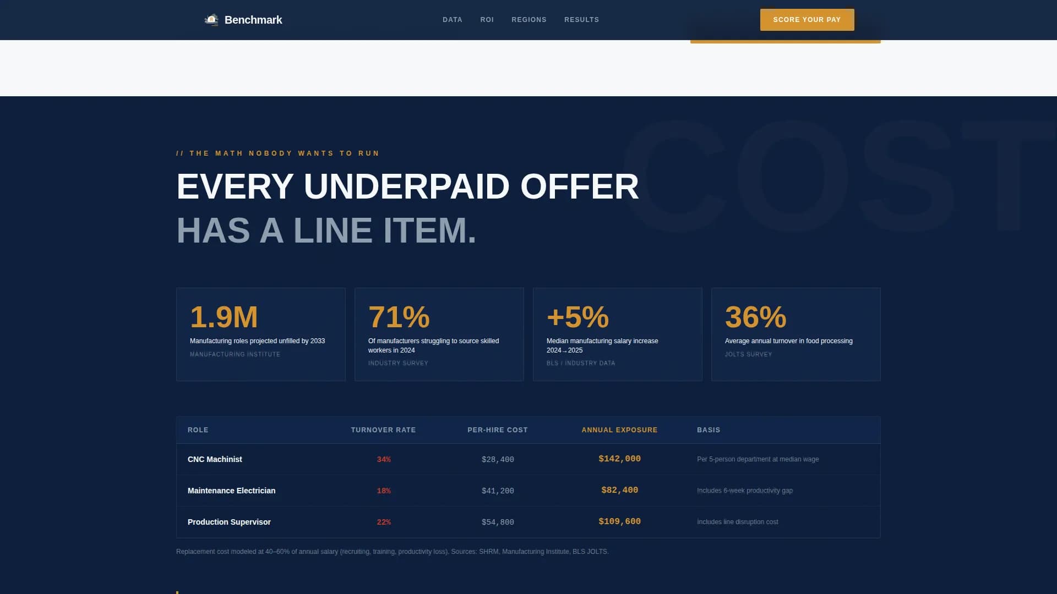Click 'Per 5-person department at median wage'
The width and height of the screenshot is (1057, 594).
(x=758, y=459)
